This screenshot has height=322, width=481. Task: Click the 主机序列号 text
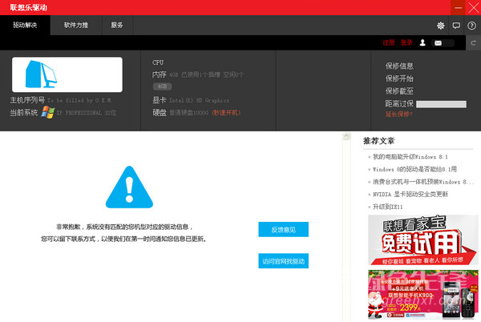27,100
